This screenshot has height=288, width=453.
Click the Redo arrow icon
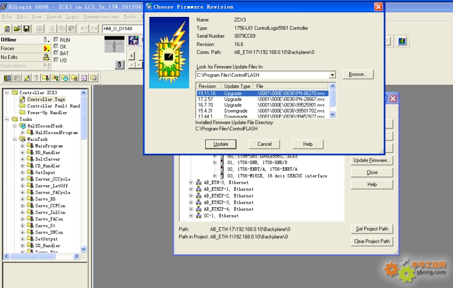point(94,28)
